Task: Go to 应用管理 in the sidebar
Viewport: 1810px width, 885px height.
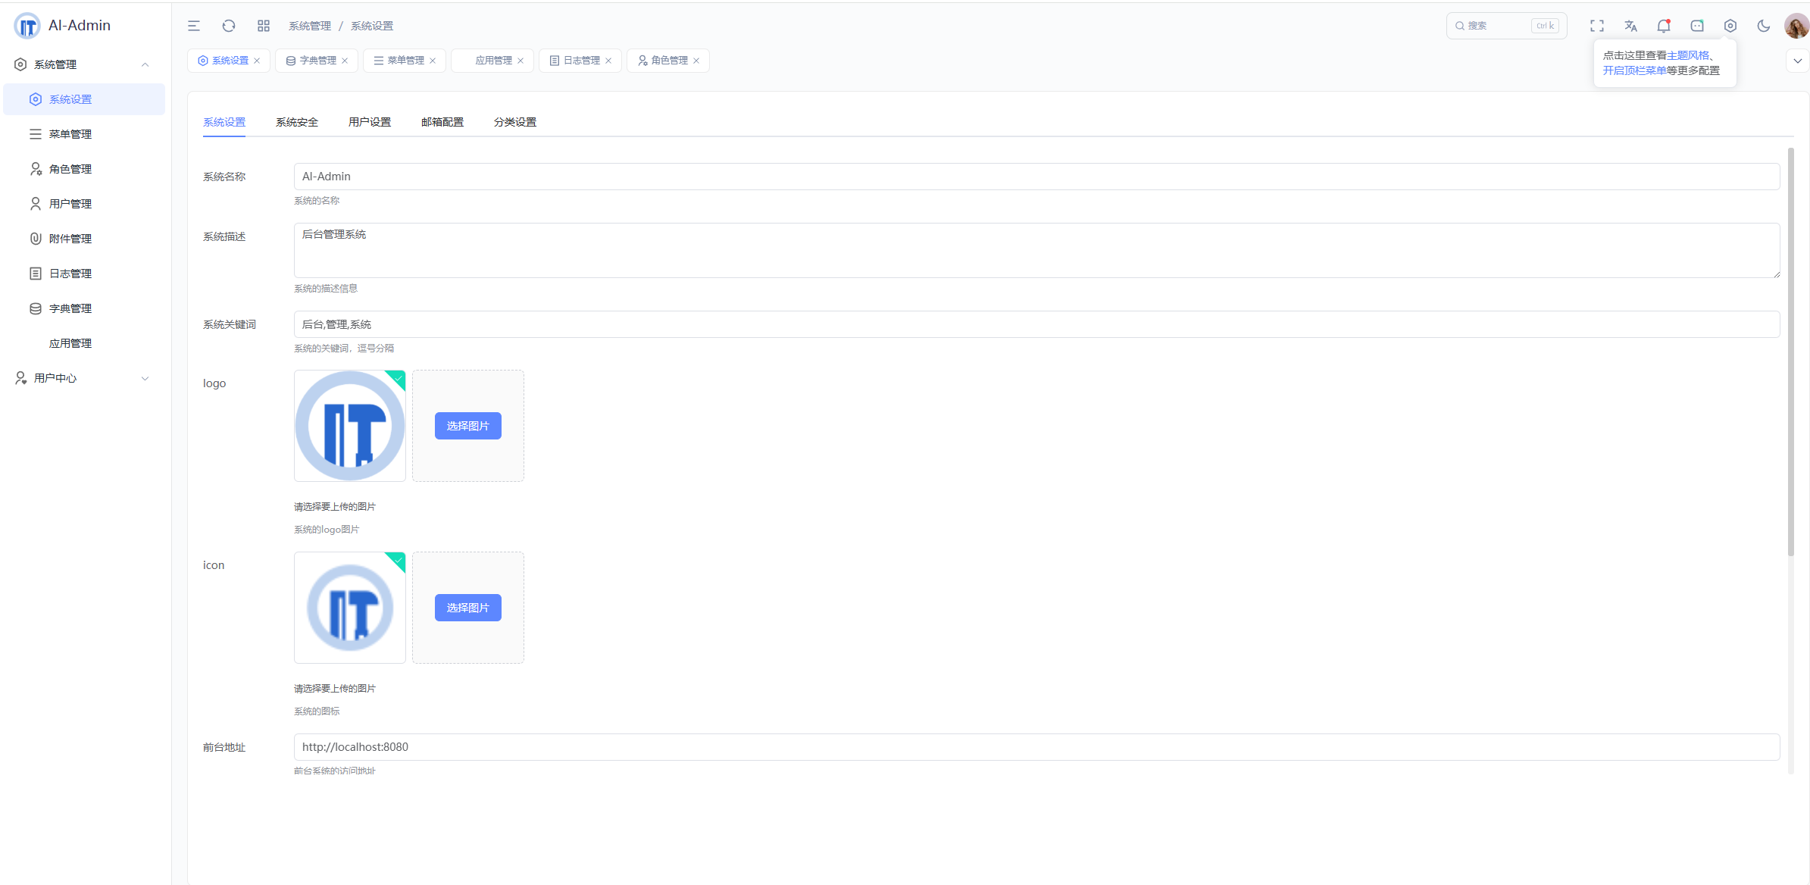Action: 83,343
